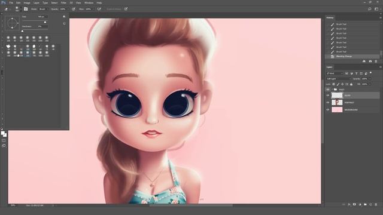This screenshot has width=383, height=215.
Task: Switch to the Layers panel tab
Action: pyautogui.click(x=330, y=67)
